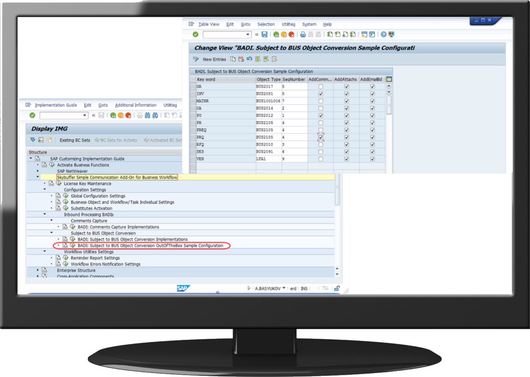The image size is (530, 377).
Task: Click orange Exit icon in Change View window
Action: pyautogui.click(x=284, y=34)
